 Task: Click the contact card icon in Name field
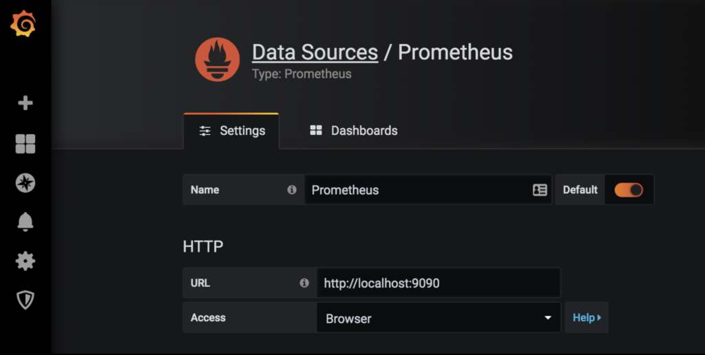pyautogui.click(x=540, y=190)
